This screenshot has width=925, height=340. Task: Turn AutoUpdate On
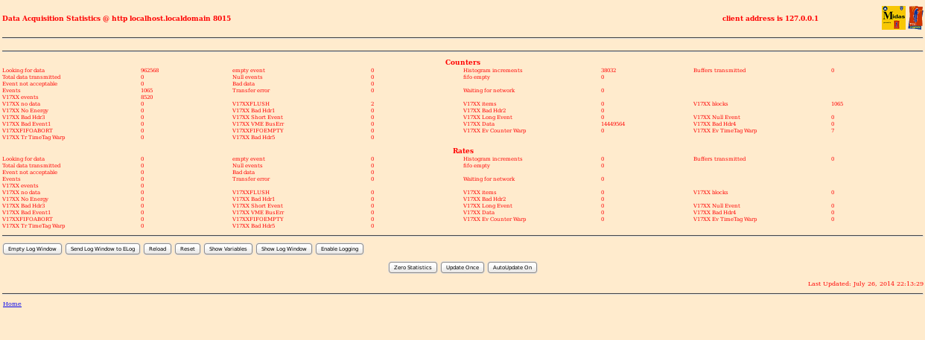[x=512, y=267]
